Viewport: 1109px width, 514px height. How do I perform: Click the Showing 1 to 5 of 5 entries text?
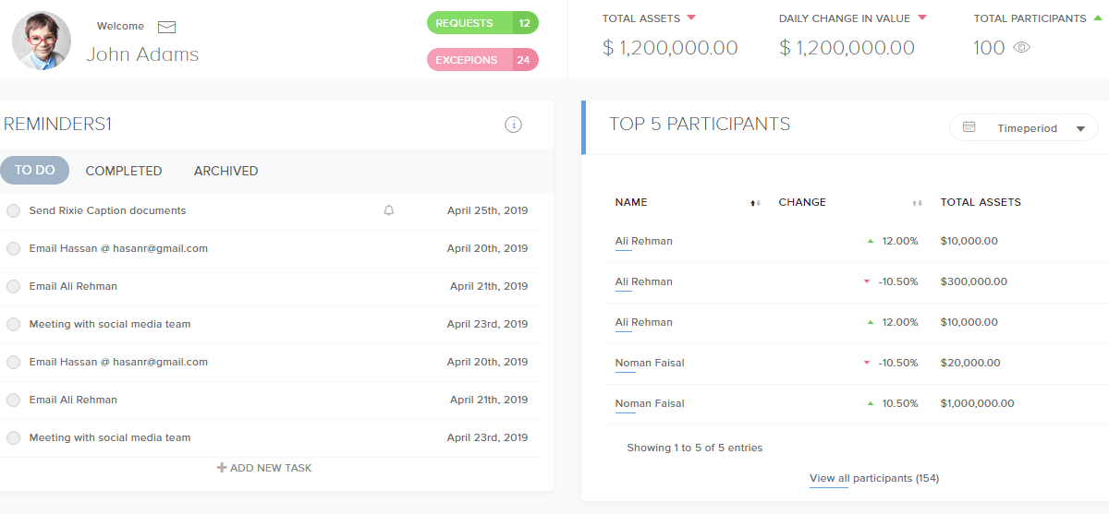[695, 448]
